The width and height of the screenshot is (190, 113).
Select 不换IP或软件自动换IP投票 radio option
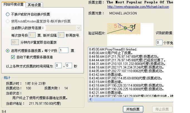point(8,14)
